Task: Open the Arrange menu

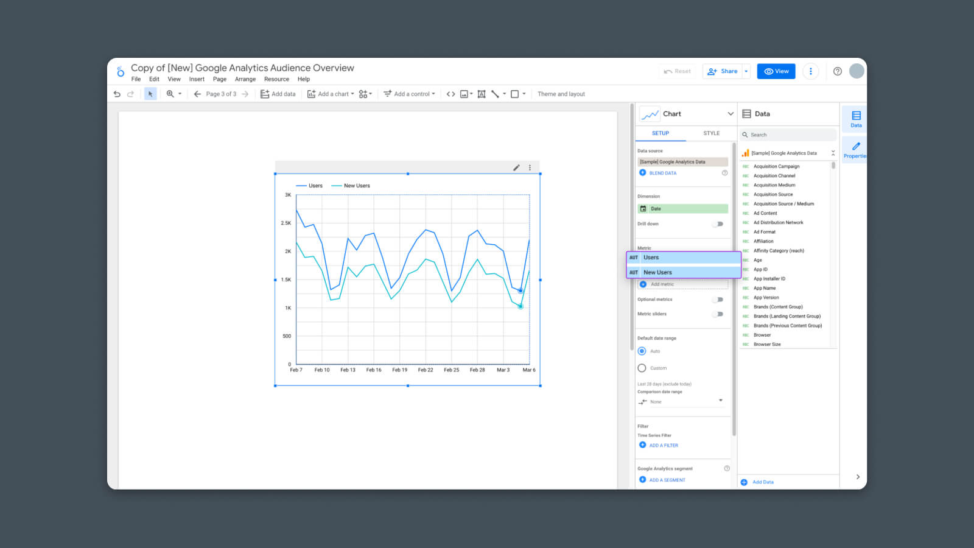Action: [x=245, y=79]
